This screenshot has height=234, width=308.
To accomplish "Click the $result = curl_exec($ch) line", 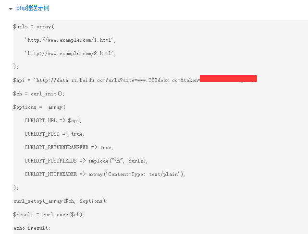I will (x=49, y=215).
